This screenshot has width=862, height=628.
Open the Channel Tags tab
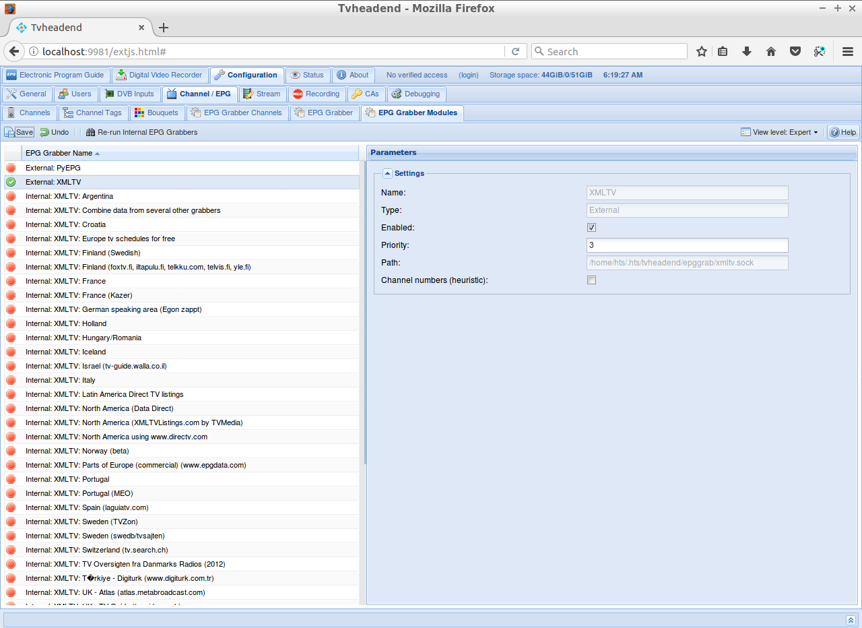pos(93,113)
